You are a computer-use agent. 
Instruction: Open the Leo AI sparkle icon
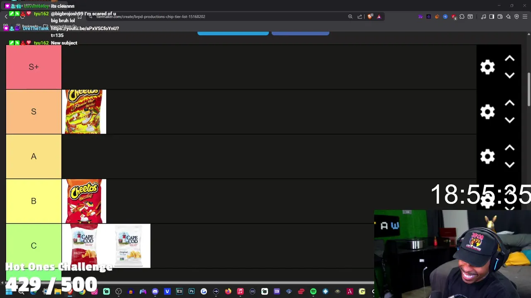point(508,17)
